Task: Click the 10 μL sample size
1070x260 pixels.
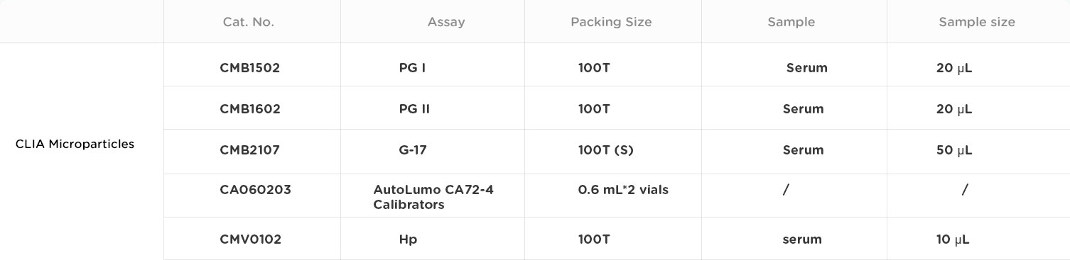Action: point(953,239)
